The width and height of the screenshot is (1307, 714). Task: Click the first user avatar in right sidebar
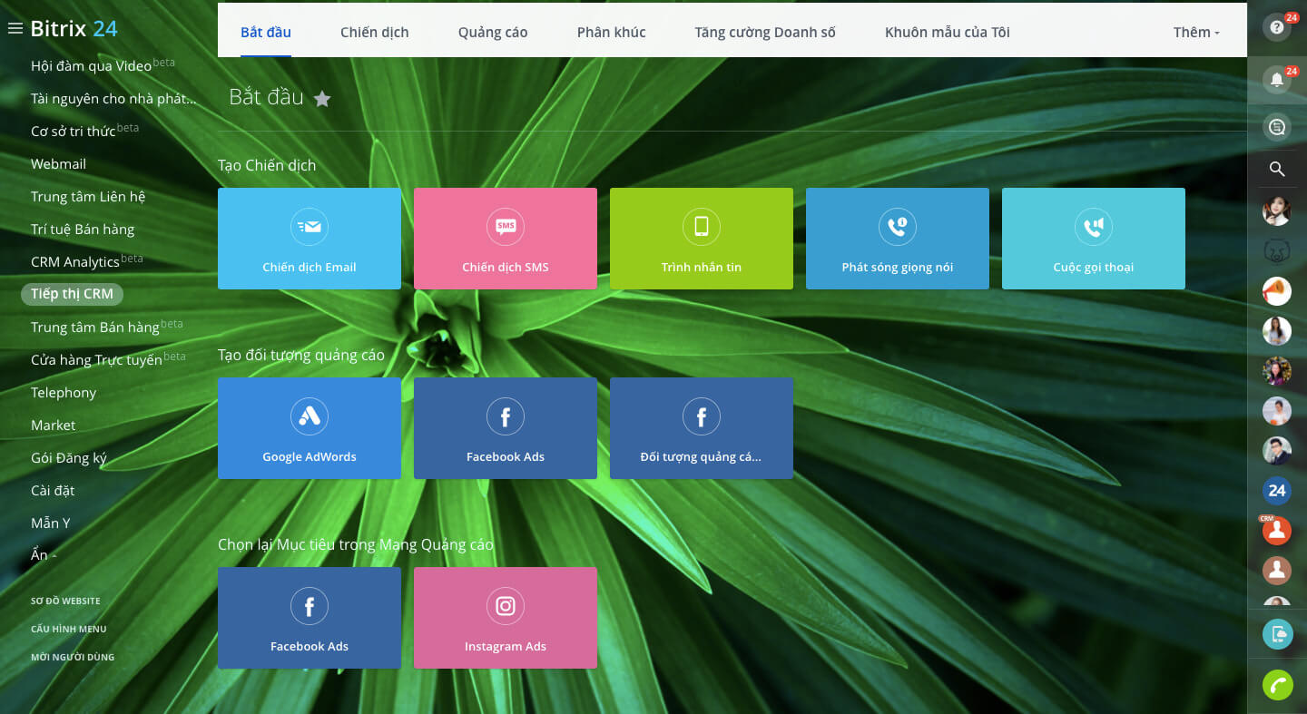coord(1276,211)
